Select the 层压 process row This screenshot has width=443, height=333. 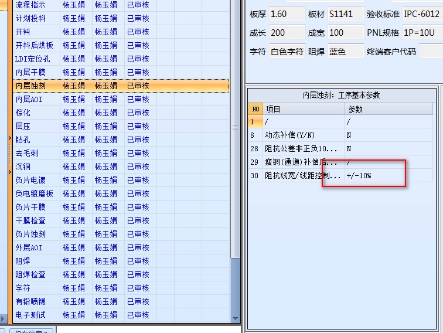(121, 127)
